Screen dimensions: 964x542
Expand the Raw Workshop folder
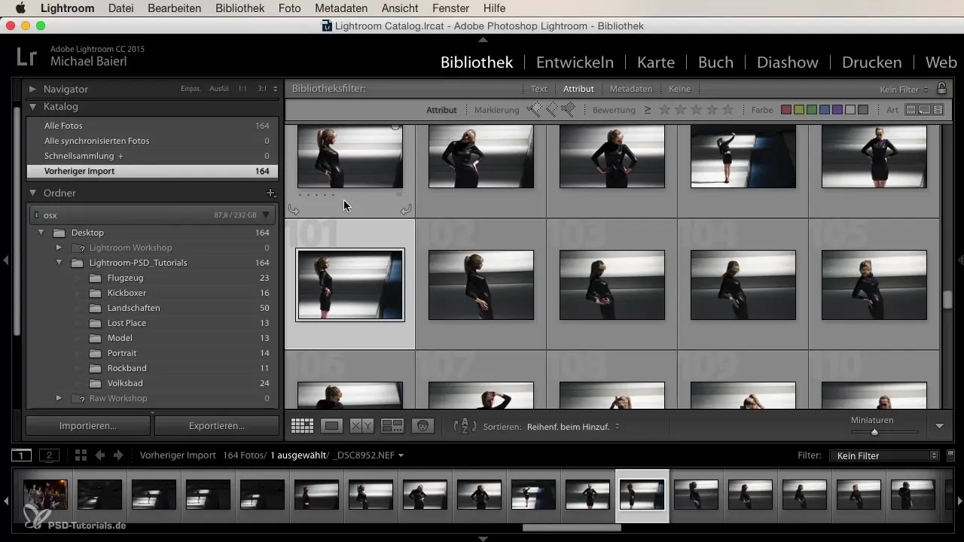coord(59,398)
